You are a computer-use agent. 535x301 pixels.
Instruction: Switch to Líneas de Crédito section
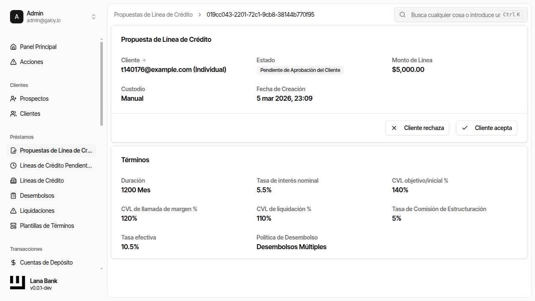(x=43, y=180)
